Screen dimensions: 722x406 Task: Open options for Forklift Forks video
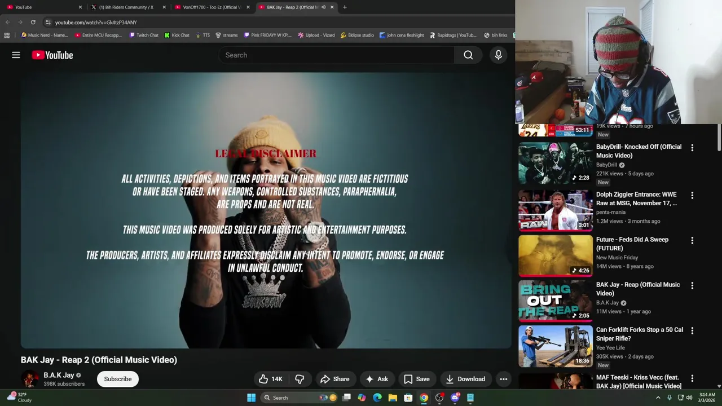point(692,330)
